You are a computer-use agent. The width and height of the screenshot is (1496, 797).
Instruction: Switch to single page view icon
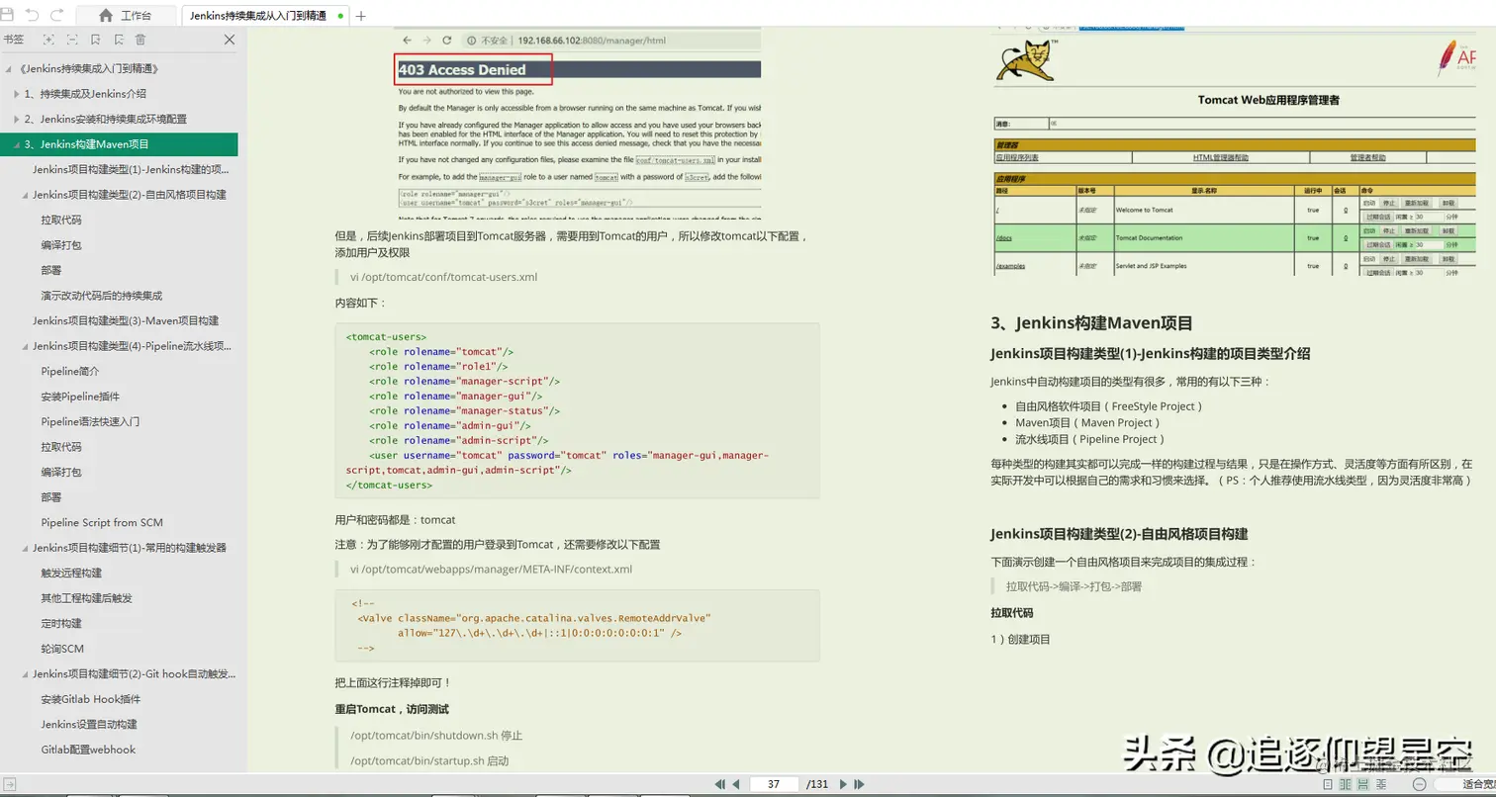tap(1330, 784)
